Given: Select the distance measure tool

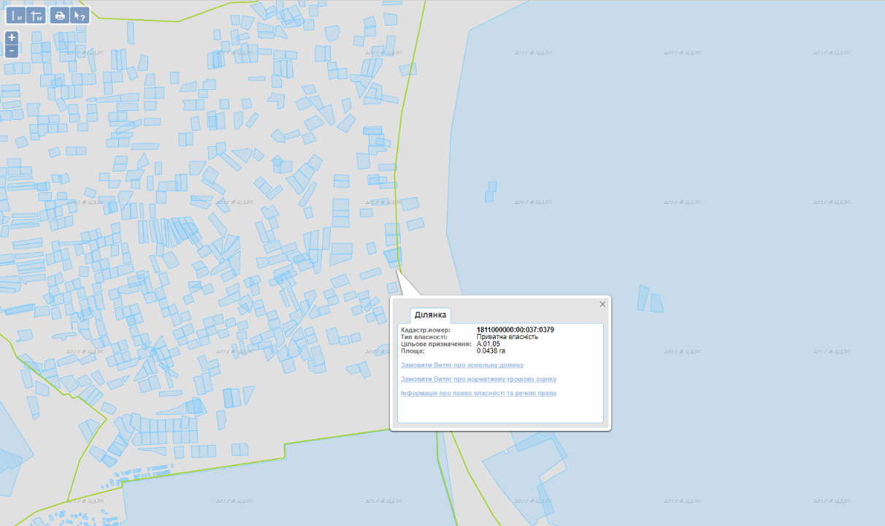Looking at the screenshot, I should pyautogui.click(x=16, y=16).
